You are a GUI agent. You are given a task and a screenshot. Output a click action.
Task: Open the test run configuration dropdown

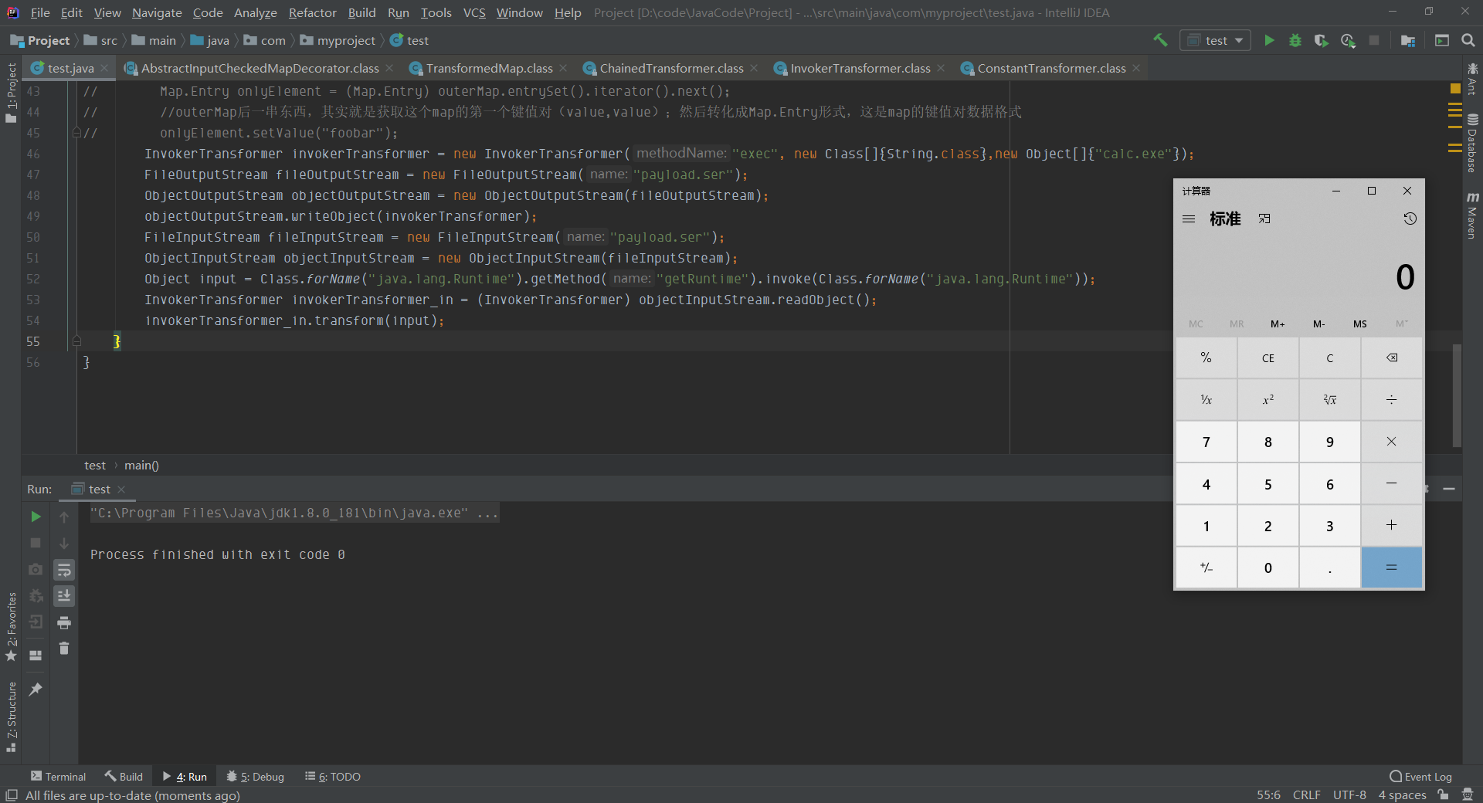[1216, 40]
